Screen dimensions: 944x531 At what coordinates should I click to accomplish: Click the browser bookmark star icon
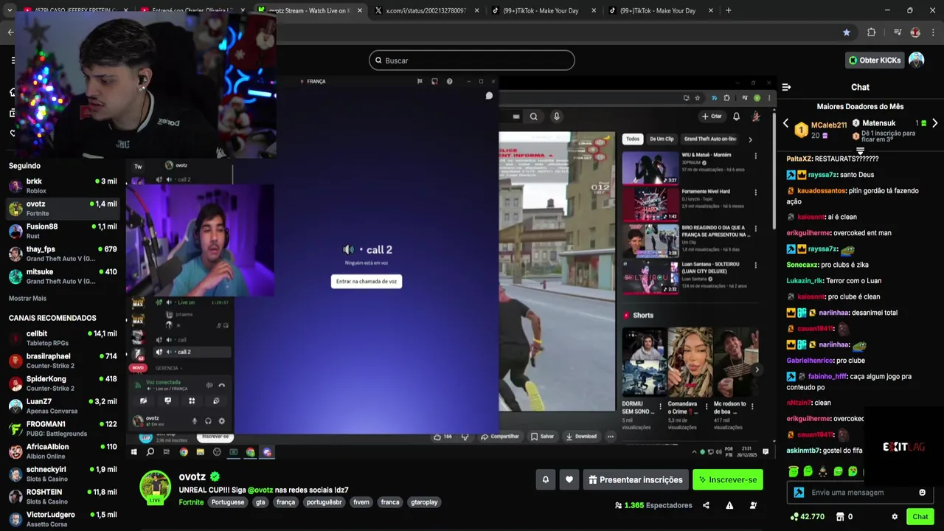click(x=846, y=32)
